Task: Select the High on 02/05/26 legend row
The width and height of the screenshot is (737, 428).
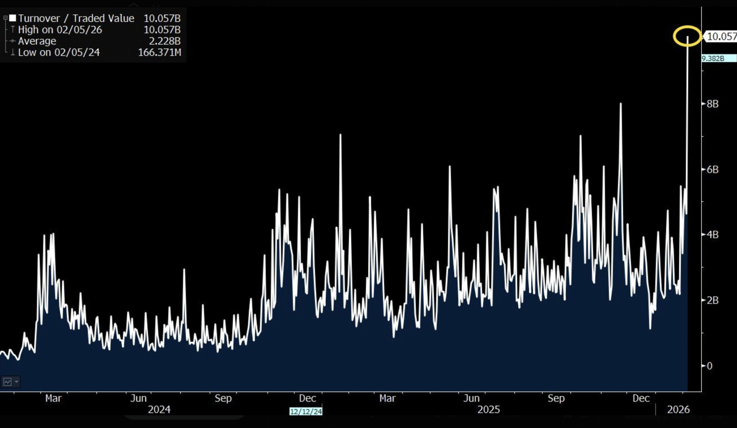Action: pos(60,30)
